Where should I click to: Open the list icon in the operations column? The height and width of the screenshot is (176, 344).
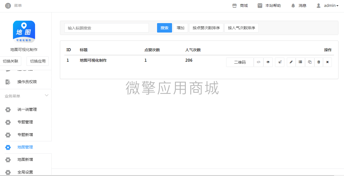(x=300, y=62)
